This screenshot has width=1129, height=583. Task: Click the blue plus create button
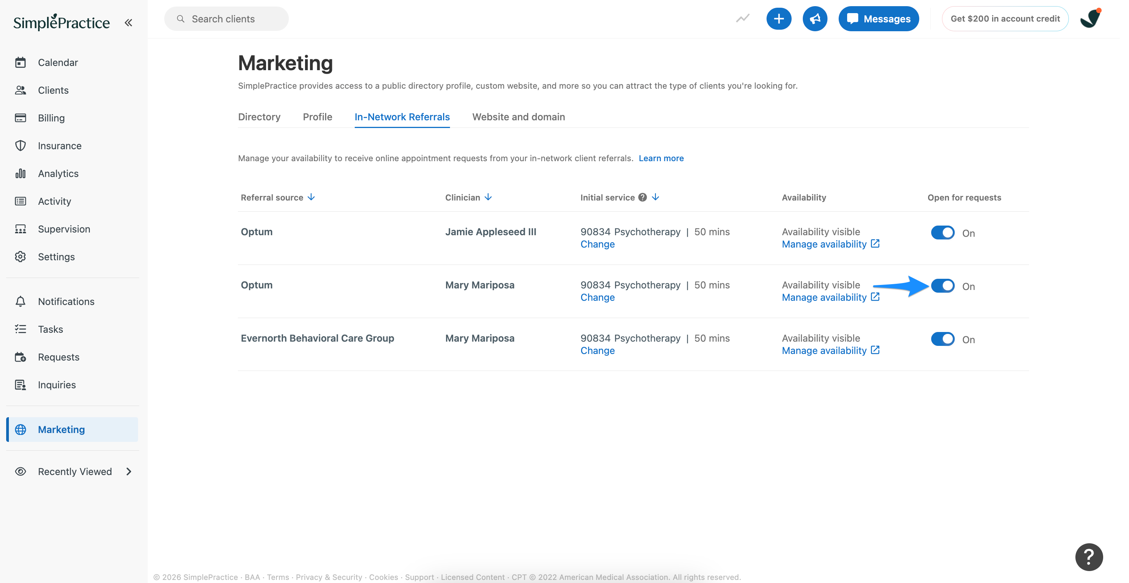point(779,19)
